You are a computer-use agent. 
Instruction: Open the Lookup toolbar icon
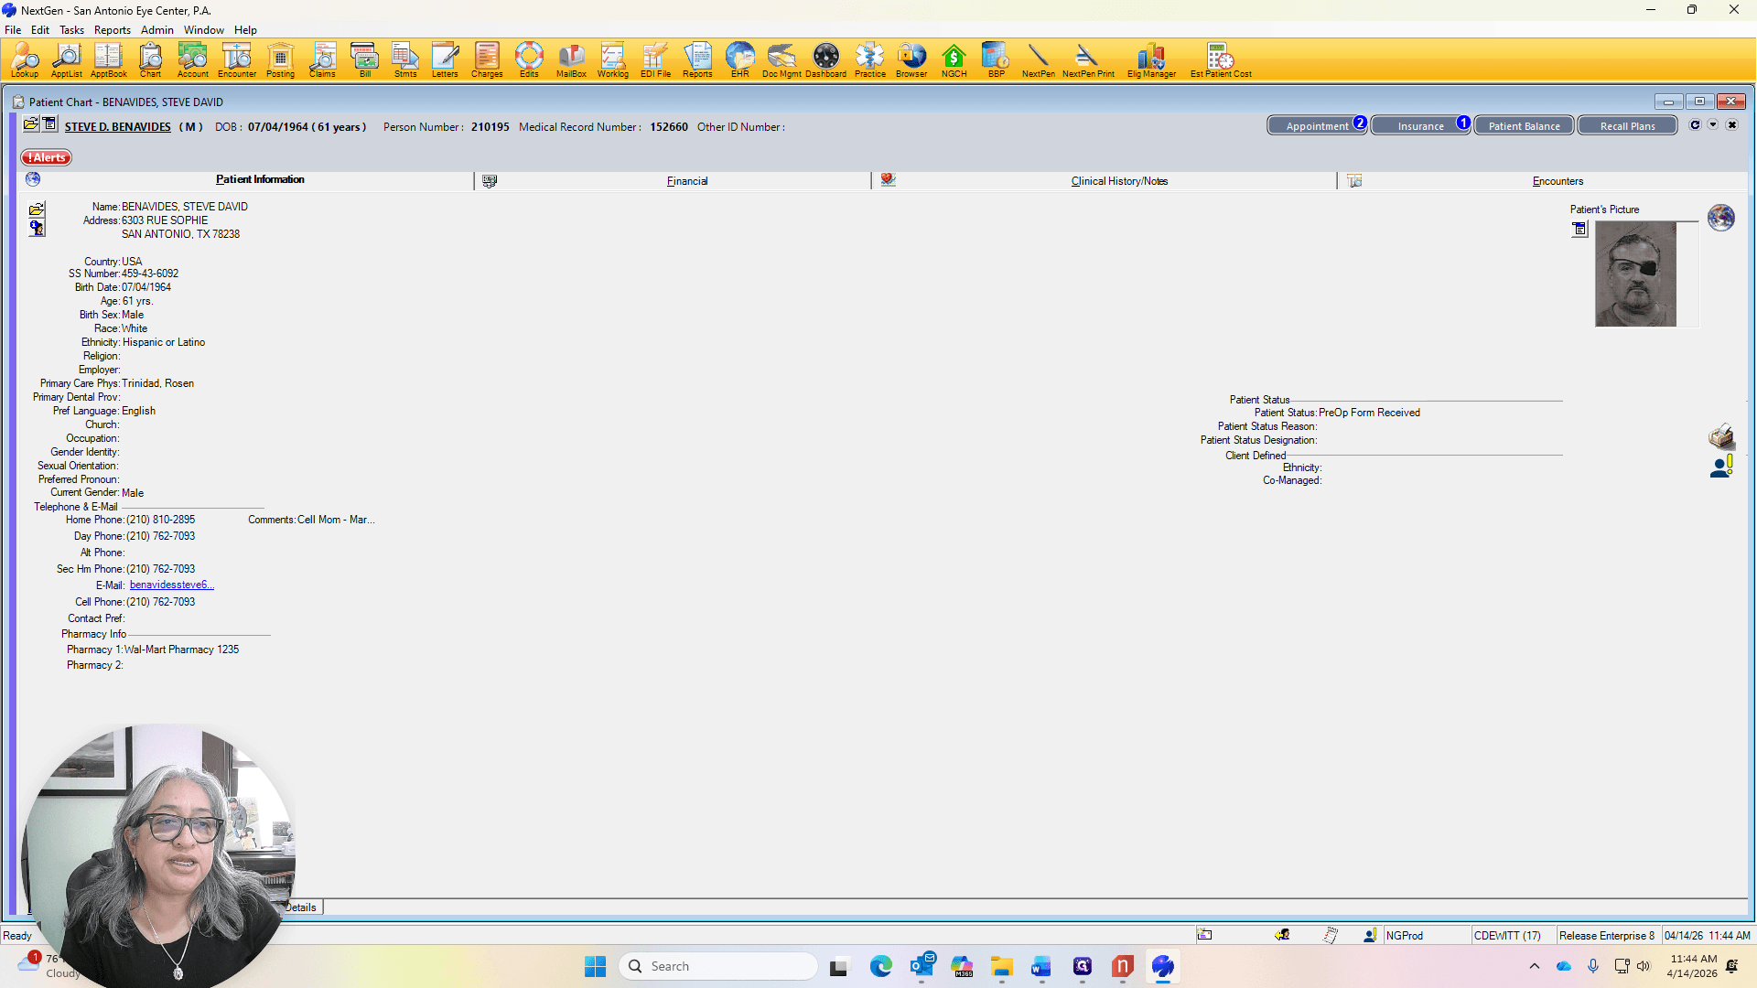(x=25, y=59)
